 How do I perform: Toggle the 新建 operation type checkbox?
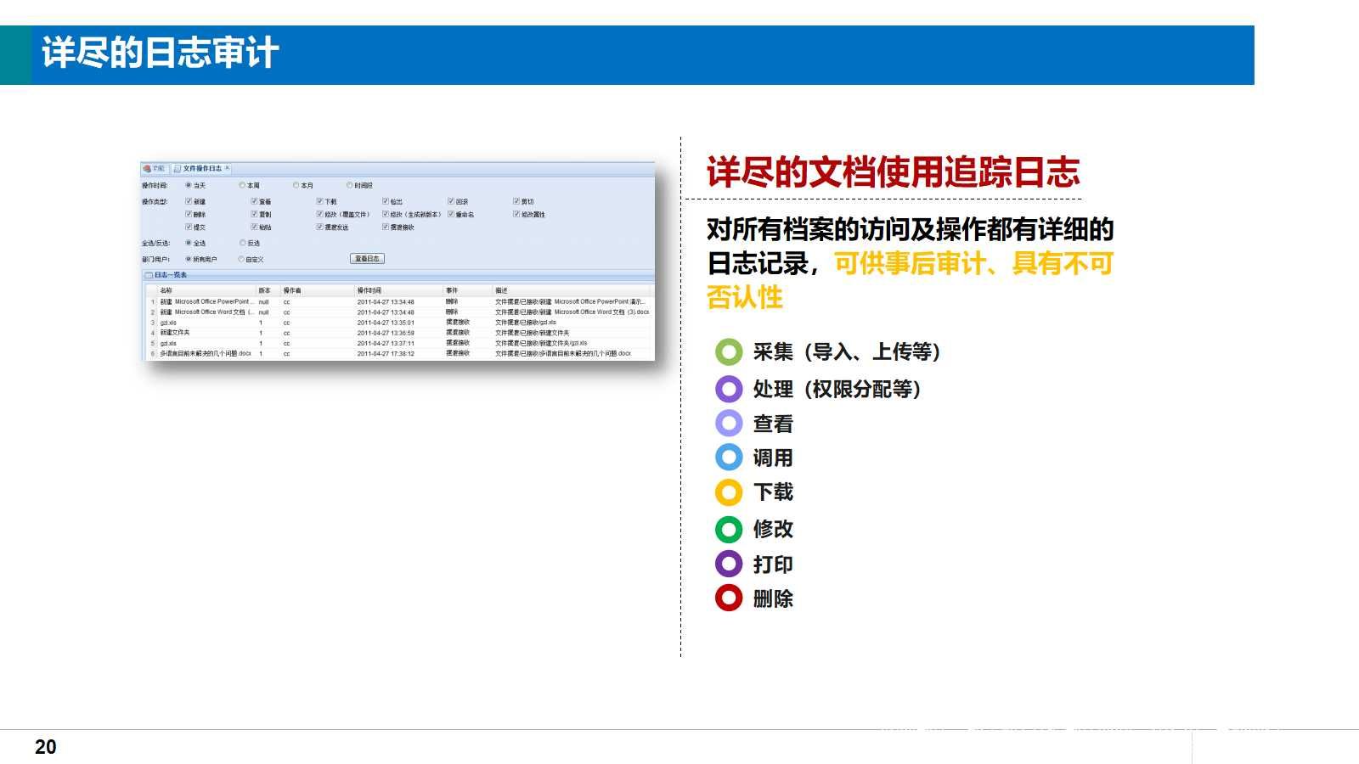pos(189,201)
